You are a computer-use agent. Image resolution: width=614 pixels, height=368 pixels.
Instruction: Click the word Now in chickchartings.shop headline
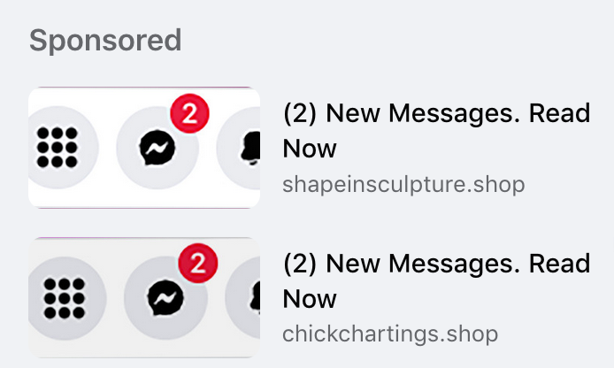310,298
